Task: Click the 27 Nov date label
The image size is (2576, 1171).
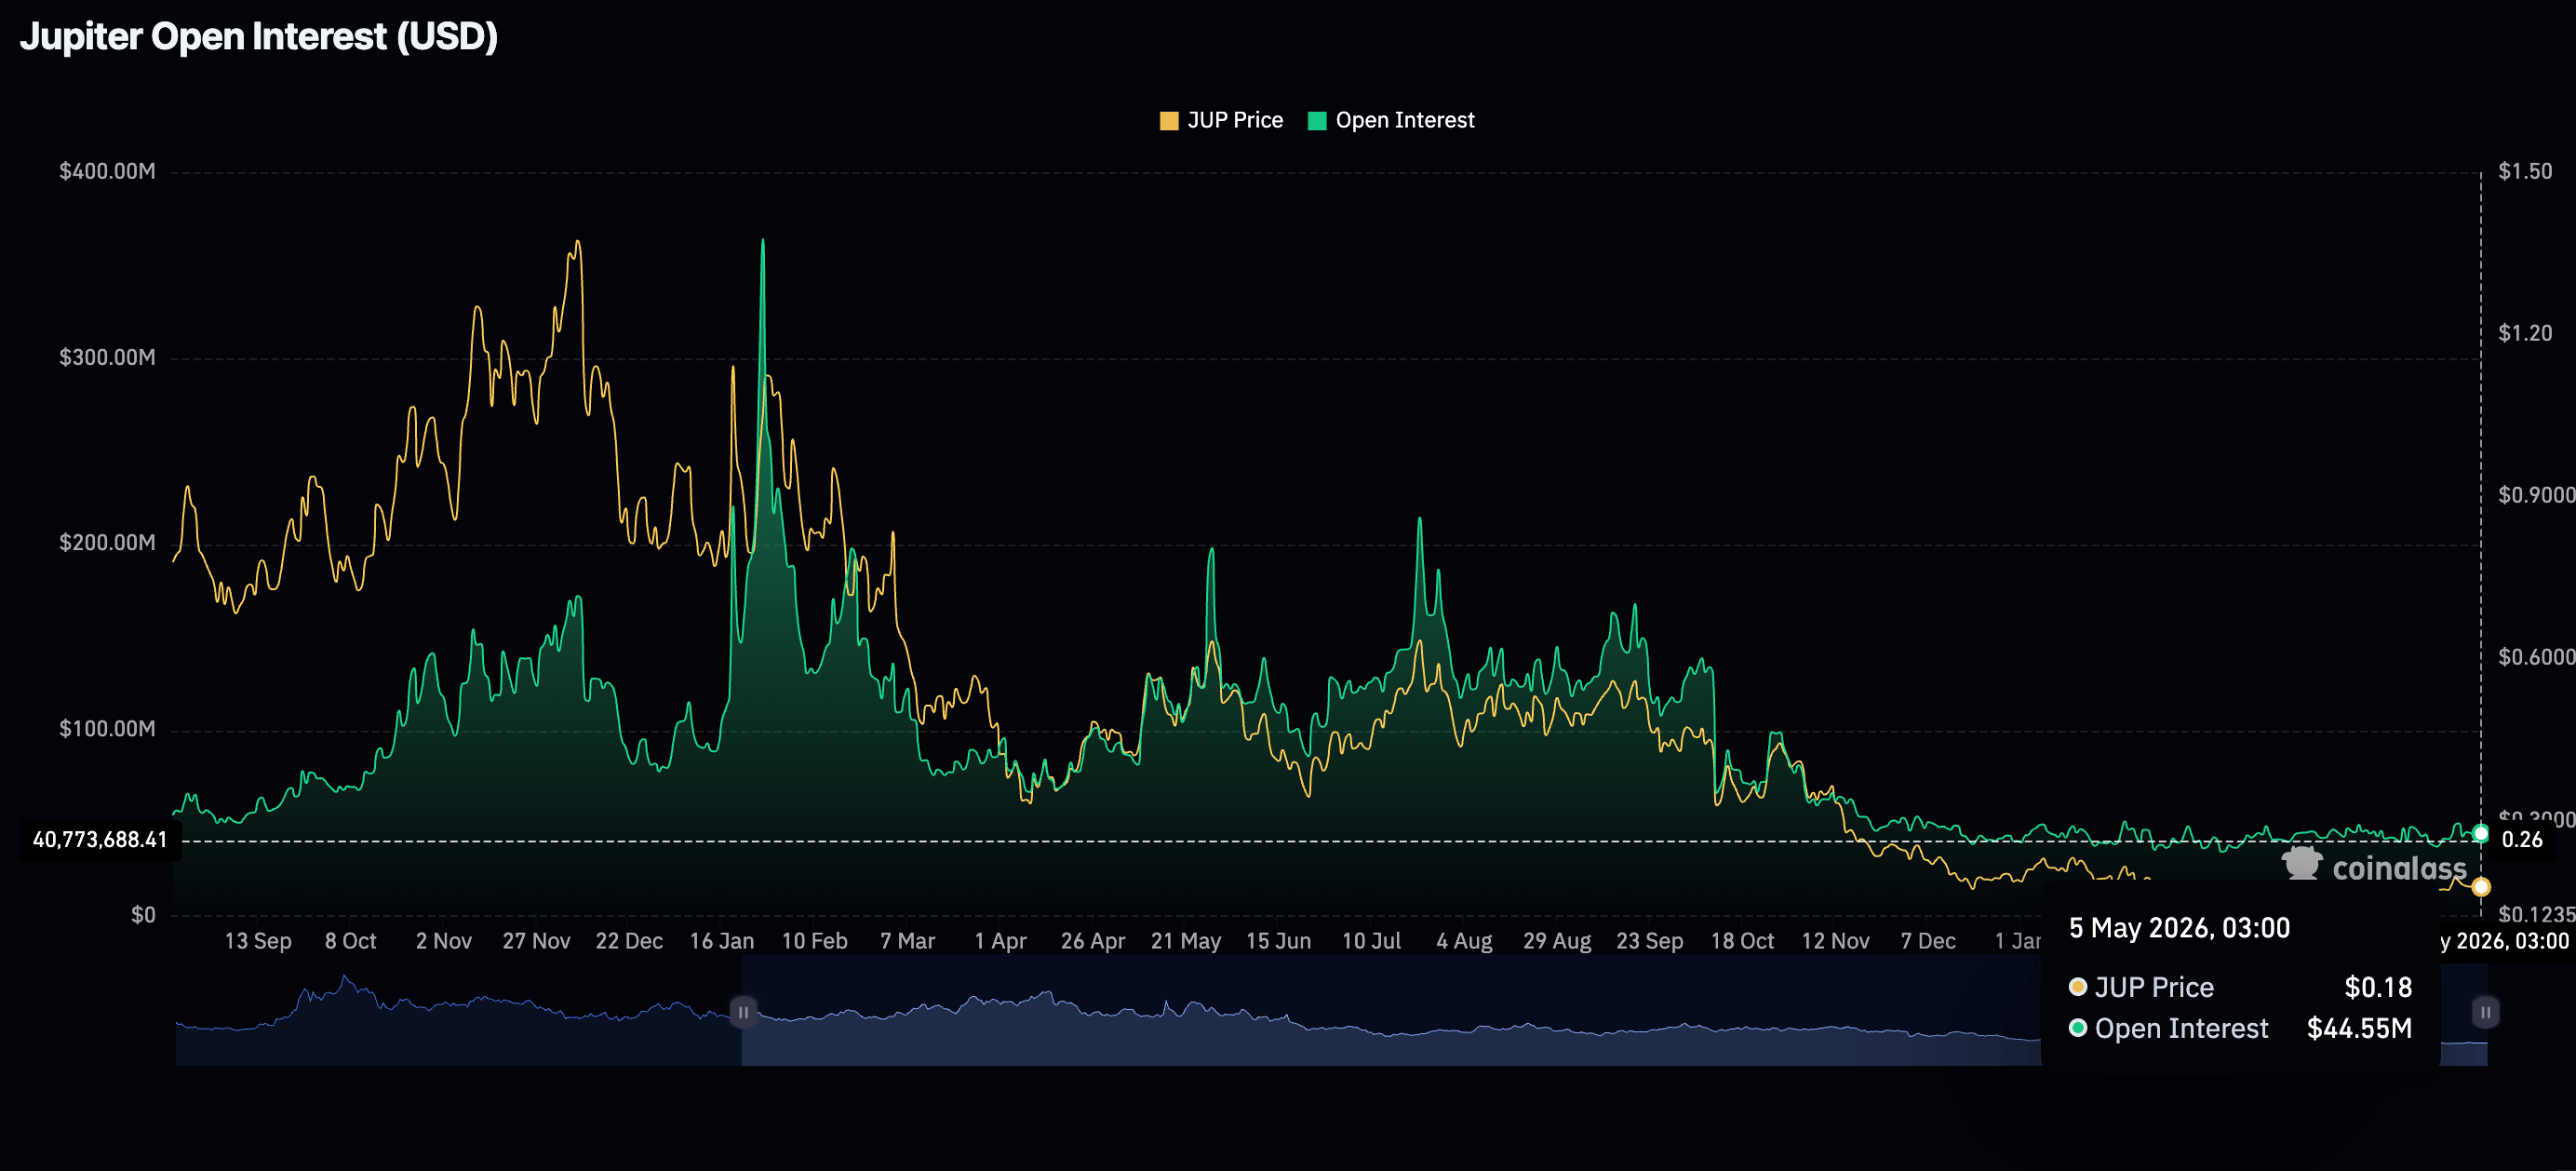Action: point(536,941)
